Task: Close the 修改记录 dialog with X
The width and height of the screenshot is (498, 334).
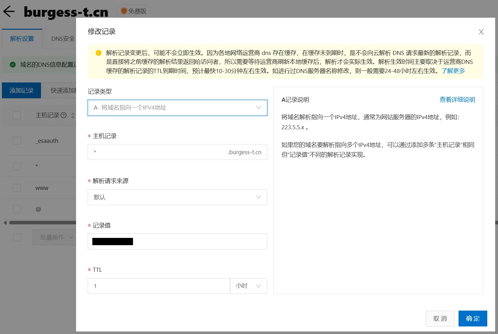Action: pyautogui.click(x=481, y=32)
